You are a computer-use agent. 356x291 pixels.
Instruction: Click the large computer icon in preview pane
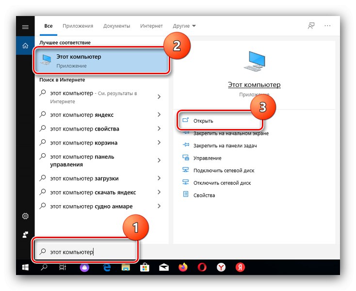point(254,61)
